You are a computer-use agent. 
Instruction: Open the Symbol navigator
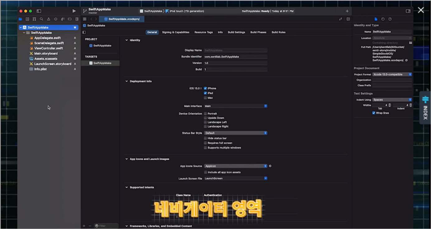click(x=34, y=19)
